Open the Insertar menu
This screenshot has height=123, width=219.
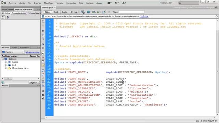(x=37, y=3)
